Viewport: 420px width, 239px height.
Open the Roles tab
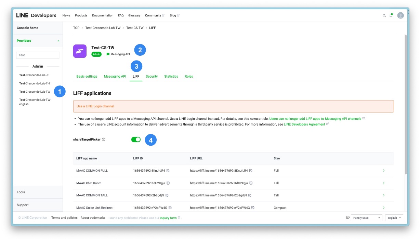[x=189, y=77]
